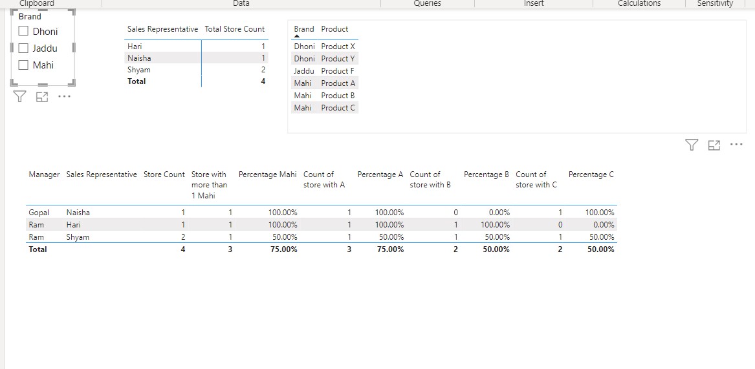Select the Mahi checkbox in the slicer
755x369 pixels.
[24, 65]
